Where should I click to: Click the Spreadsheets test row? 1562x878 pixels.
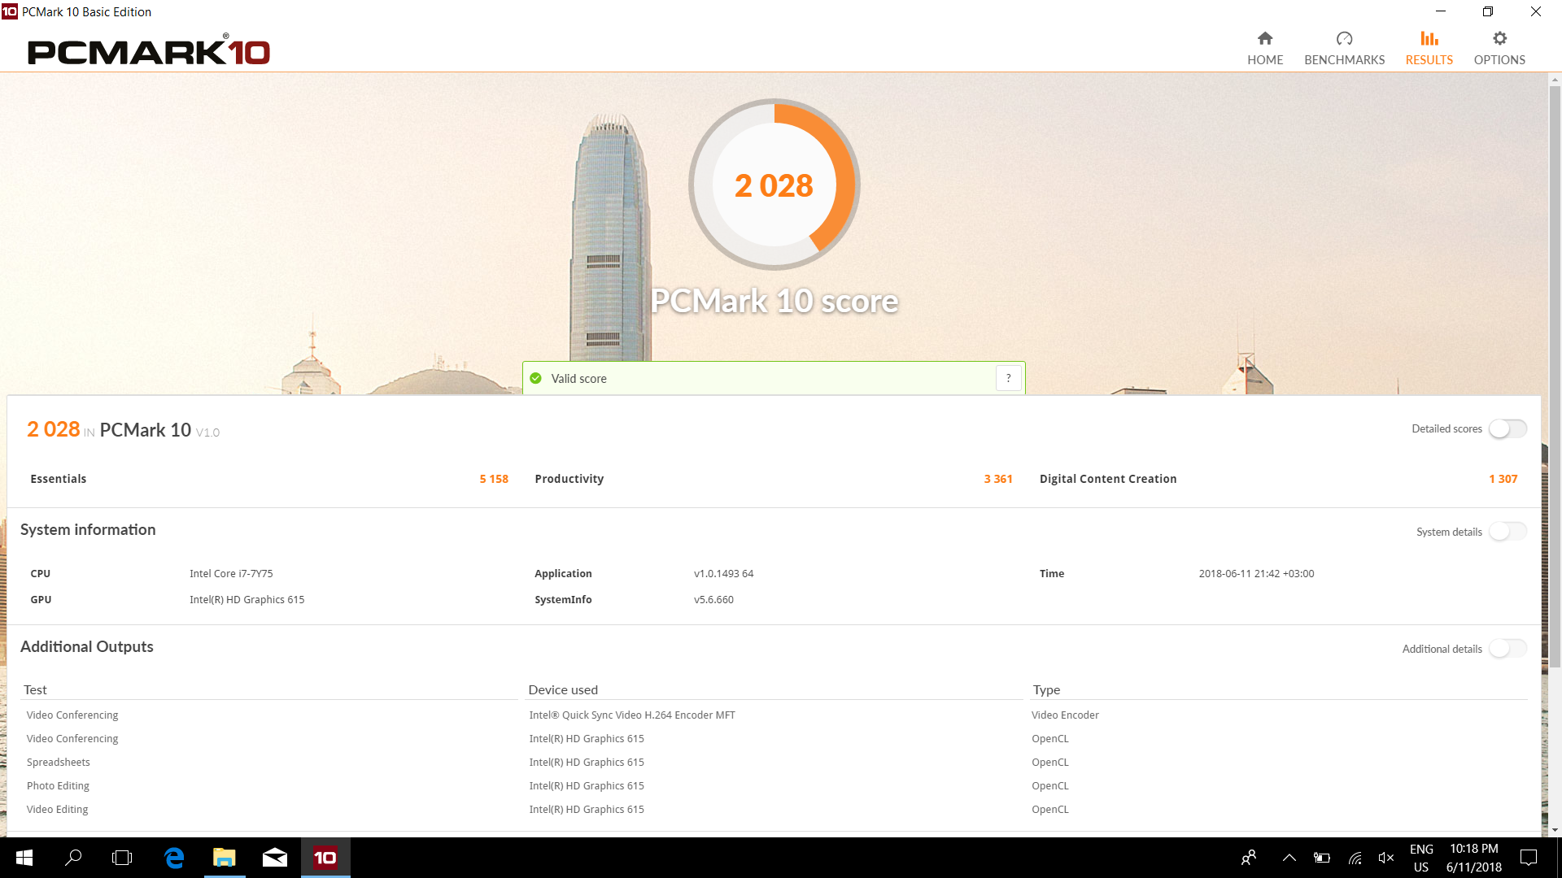coord(59,762)
